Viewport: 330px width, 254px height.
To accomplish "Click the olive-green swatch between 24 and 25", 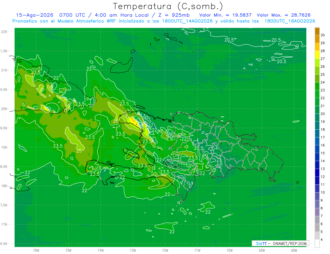I will pyautogui.click(x=317, y=78).
